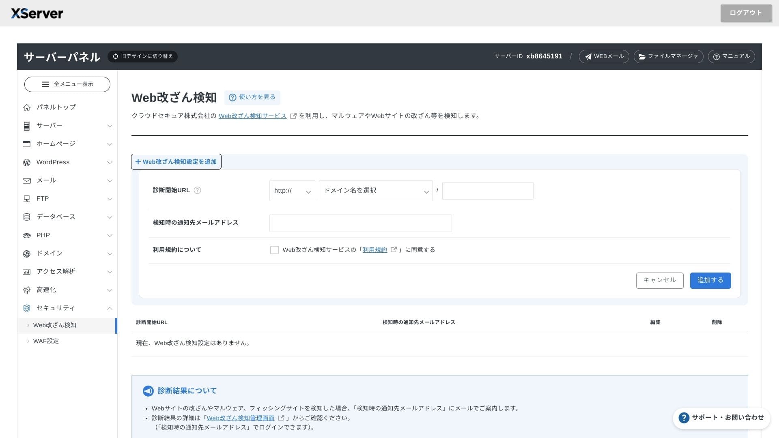779x438 pixels.
Task: Click the WordPress logo icon
Action: pos(27,162)
